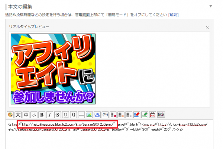Click the affiliate banner preview image
The width and height of the screenshot is (223, 149).
tap(54, 69)
